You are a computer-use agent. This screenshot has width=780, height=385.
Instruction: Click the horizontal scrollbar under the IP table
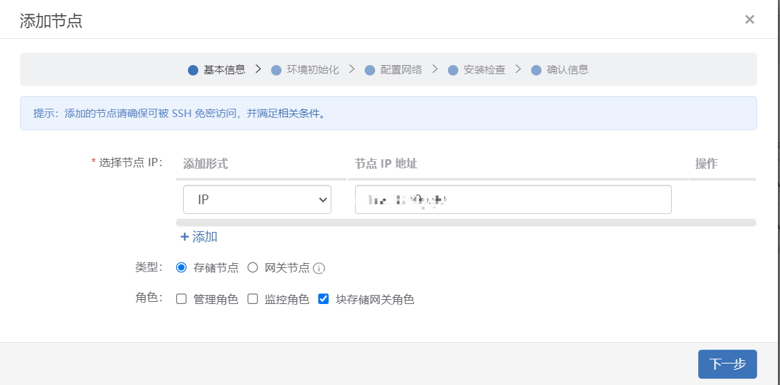click(466, 223)
